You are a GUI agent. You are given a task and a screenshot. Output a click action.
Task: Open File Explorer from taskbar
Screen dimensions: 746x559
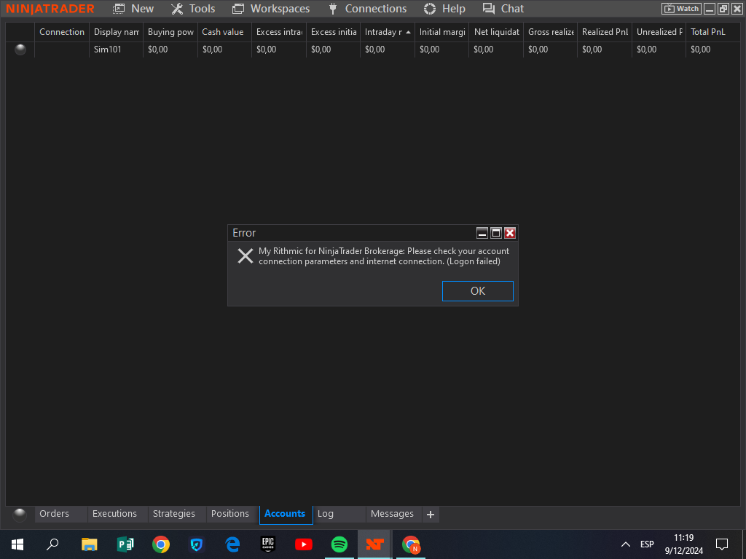[x=90, y=544]
